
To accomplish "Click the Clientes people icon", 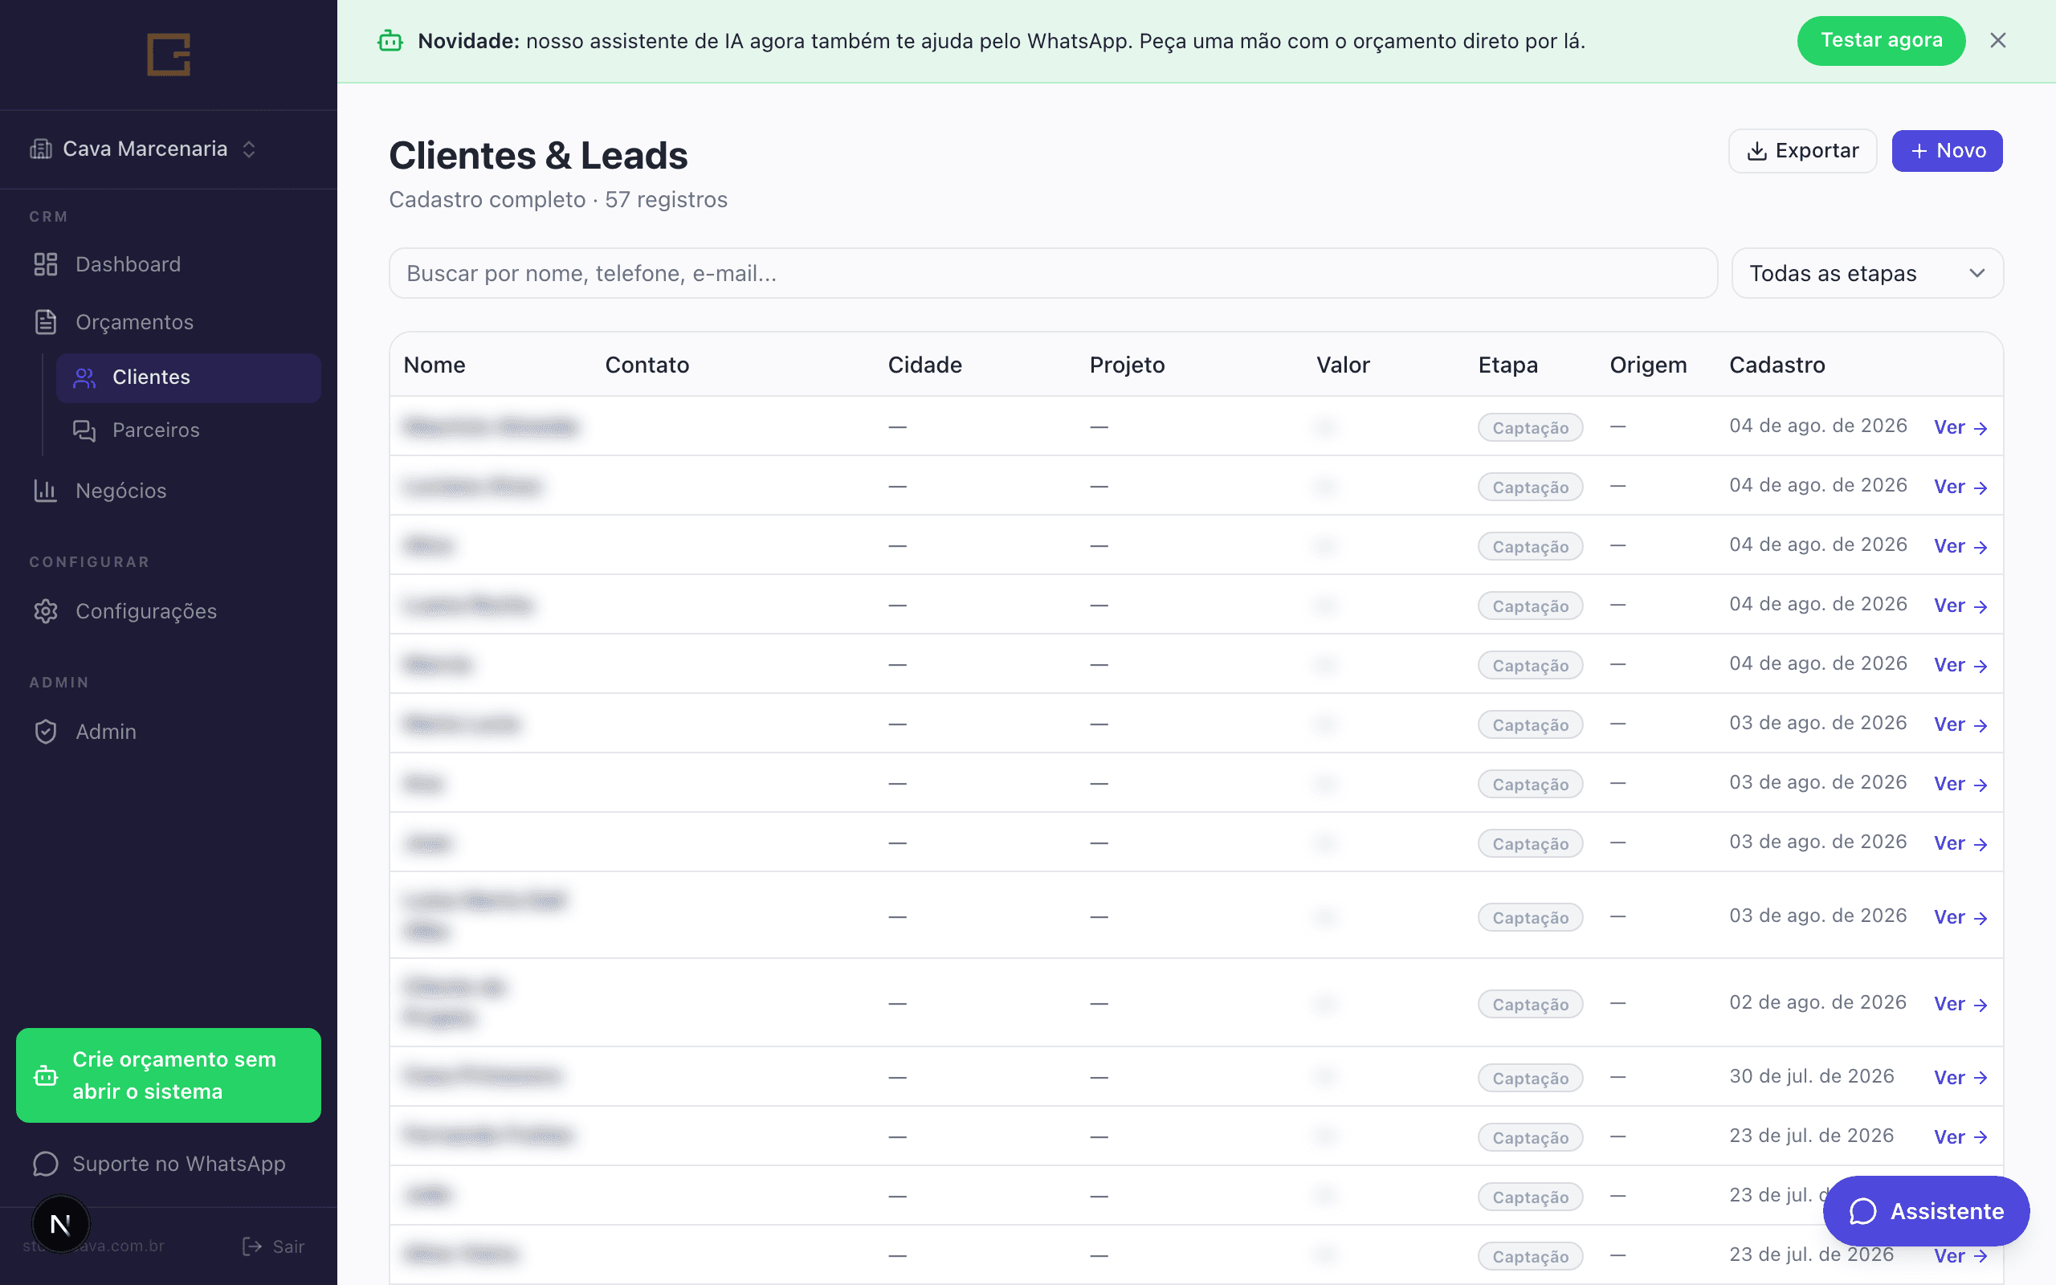I will pos(84,377).
